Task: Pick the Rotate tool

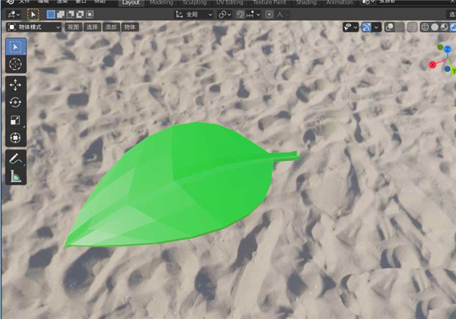Action: coord(16,102)
